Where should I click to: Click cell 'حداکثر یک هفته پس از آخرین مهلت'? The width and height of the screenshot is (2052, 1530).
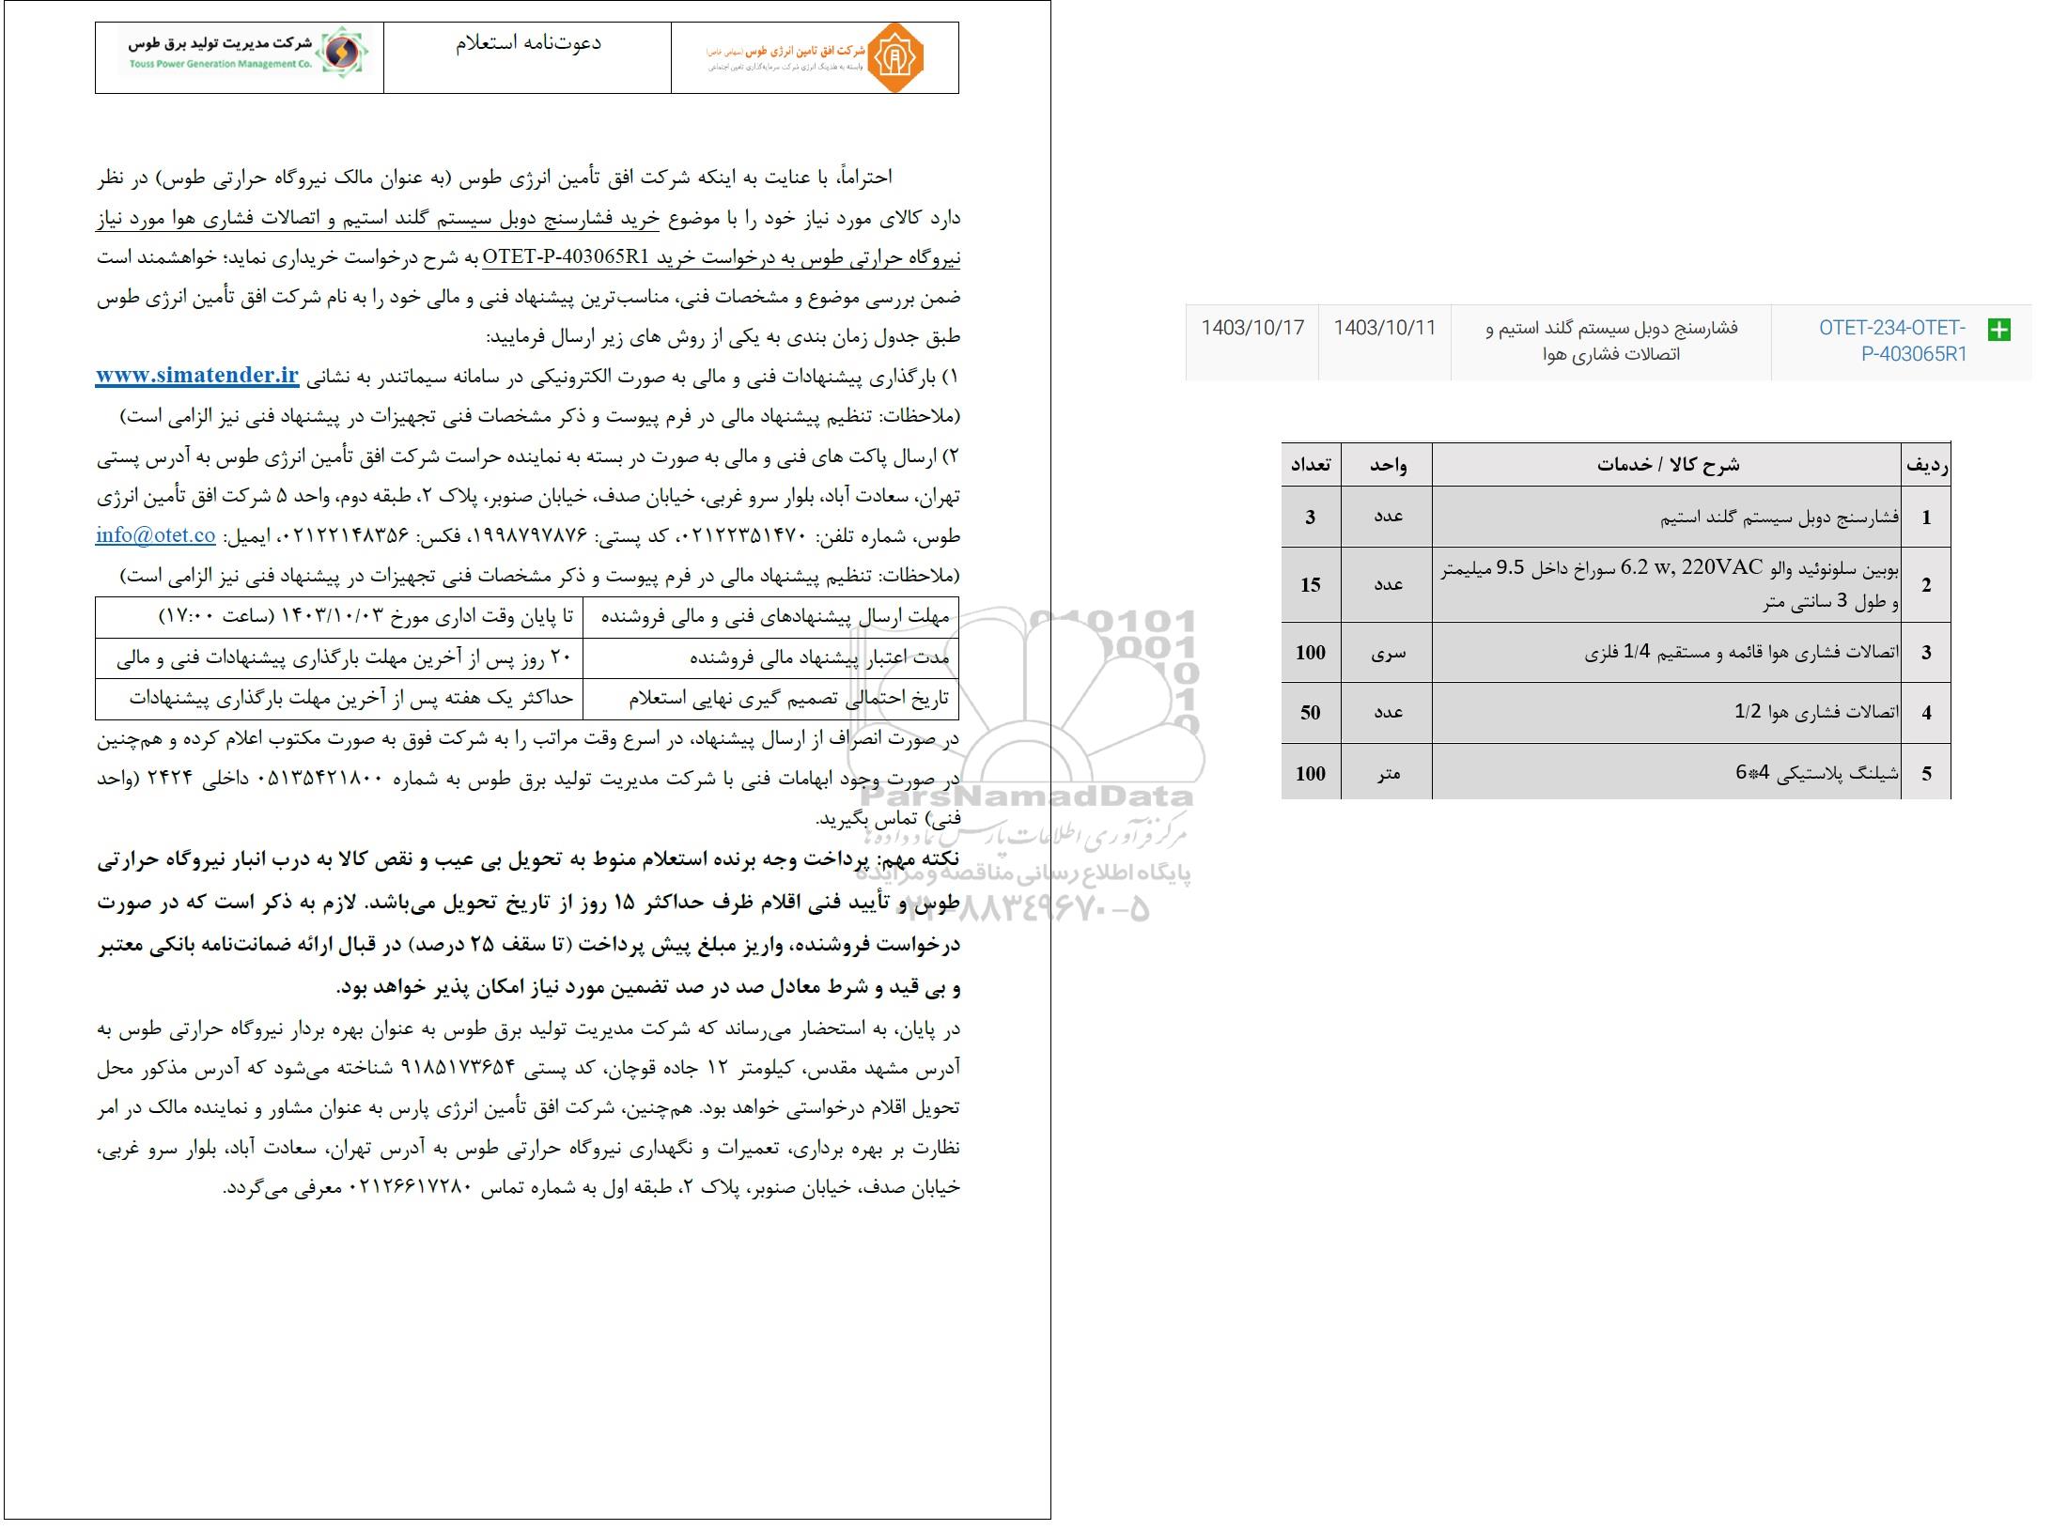[339, 699]
